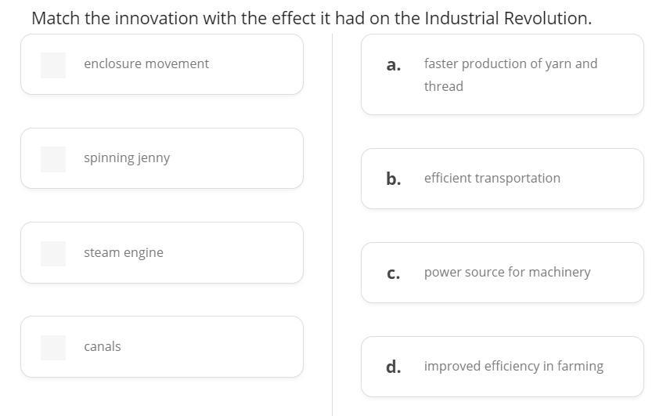Click the 'enclosure movement' label

click(x=146, y=63)
